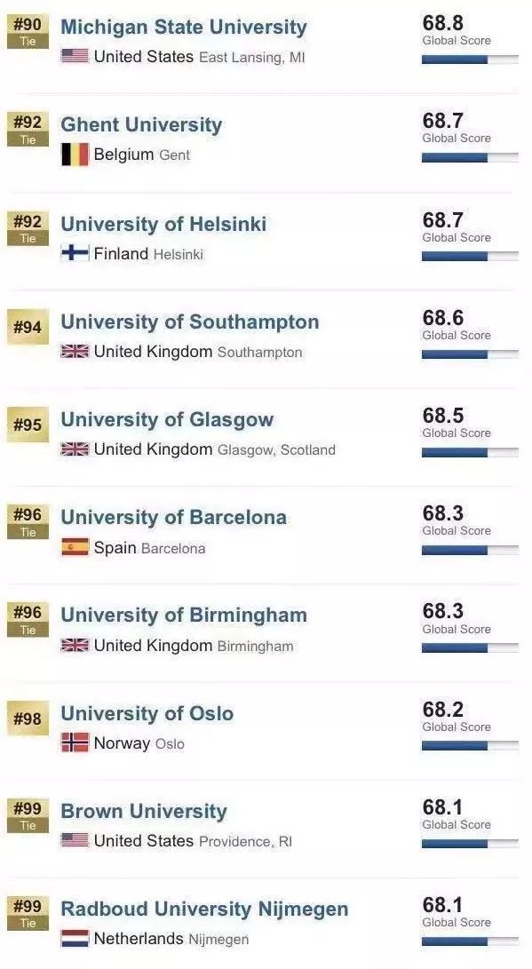The height and width of the screenshot is (969, 532).
Task: Visit the University of Oslo entry
Action: (147, 713)
